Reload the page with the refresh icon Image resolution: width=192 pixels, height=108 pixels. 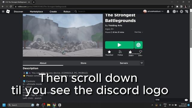(x=11, y=7)
